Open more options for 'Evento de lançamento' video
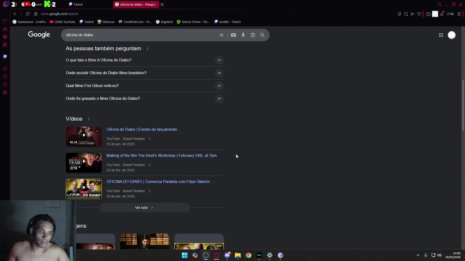 coord(149,139)
